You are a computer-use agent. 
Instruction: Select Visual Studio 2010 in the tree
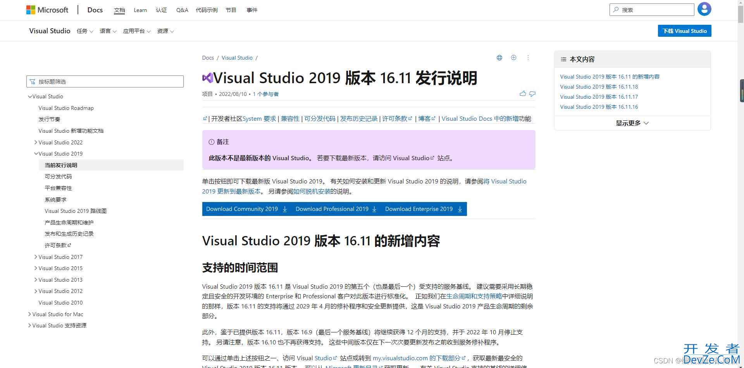60,303
